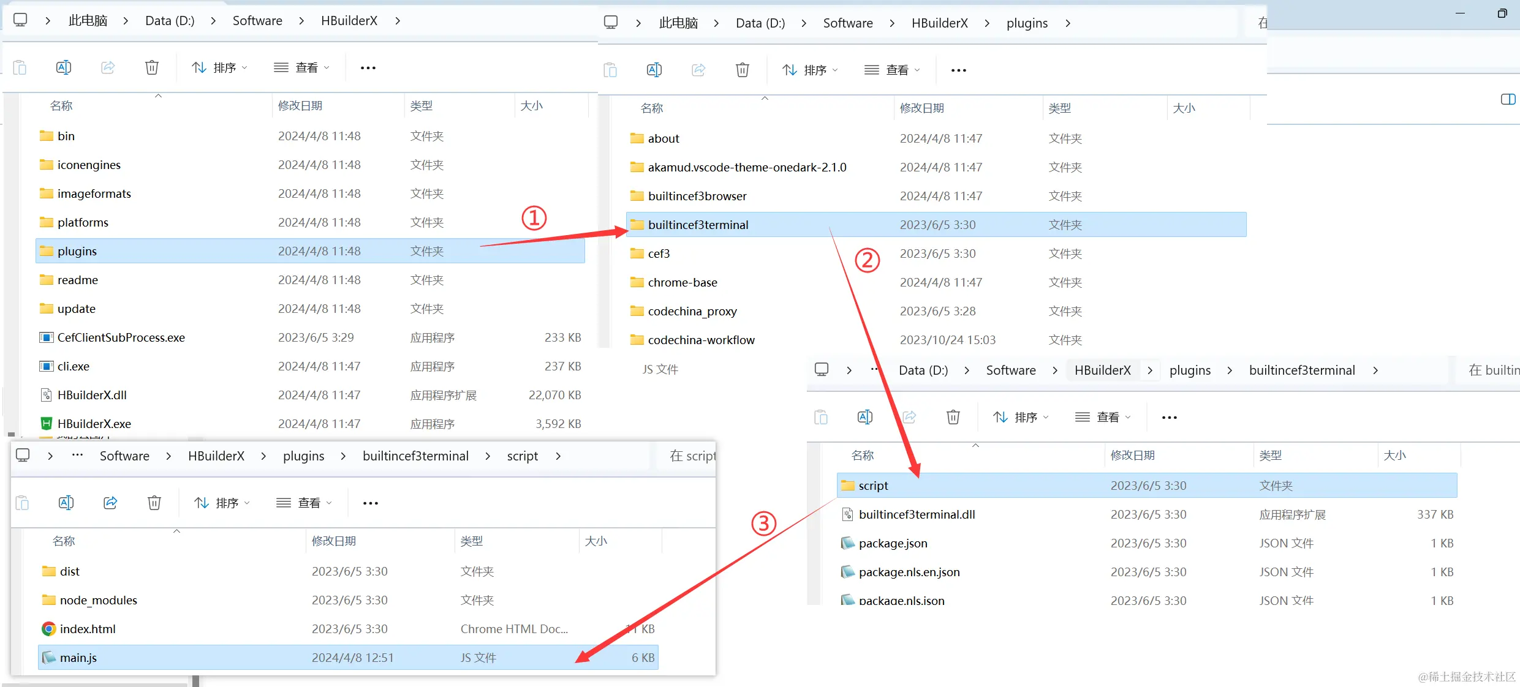1520x687 pixels.
Task: Click Software breadcrumb in plugins window
Action: [848, 23]
